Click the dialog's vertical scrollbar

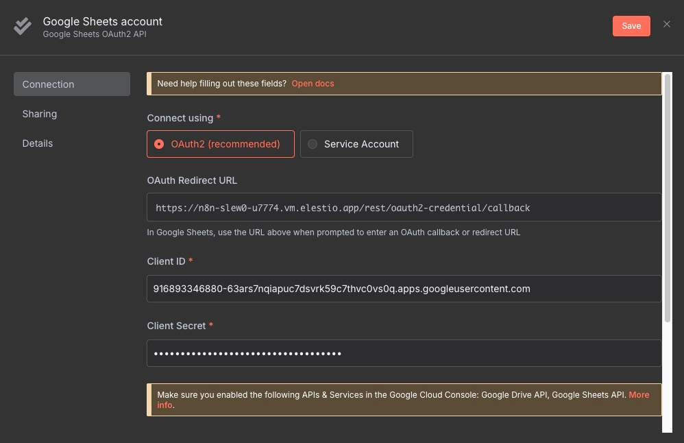pos(667,199)
